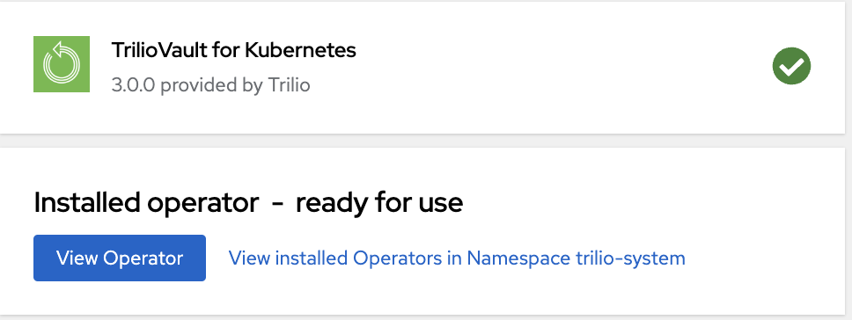This screenshot has width=852, height=320.
Task: Click the Installed operator heading text
Action: 248,203
